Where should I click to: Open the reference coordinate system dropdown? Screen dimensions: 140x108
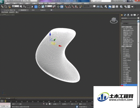coord(48,6)
